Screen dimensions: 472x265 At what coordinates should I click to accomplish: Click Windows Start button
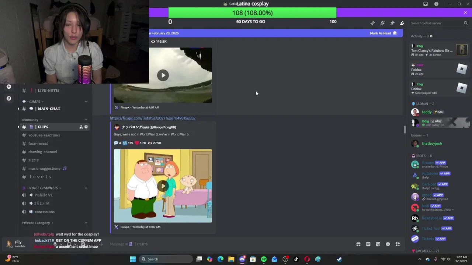133,259
